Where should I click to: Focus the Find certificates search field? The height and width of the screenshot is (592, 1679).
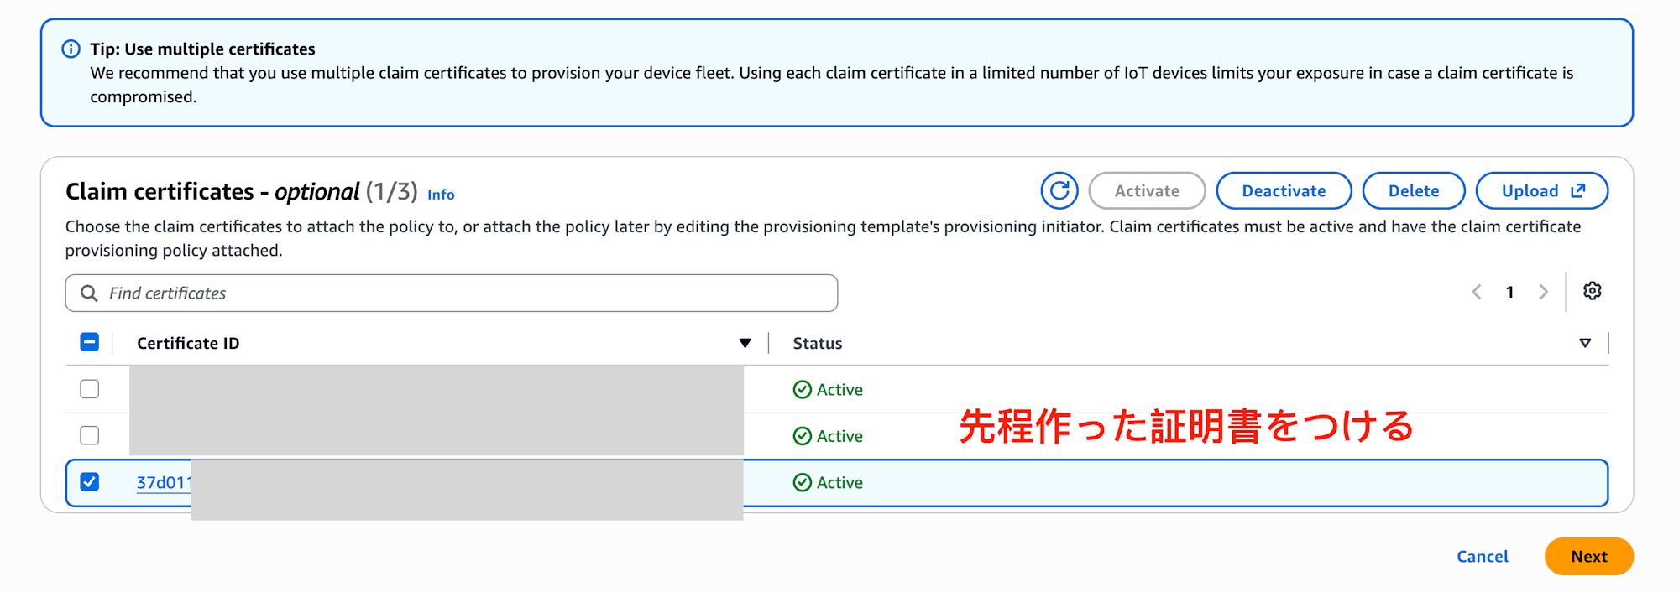tap(452, 293)
